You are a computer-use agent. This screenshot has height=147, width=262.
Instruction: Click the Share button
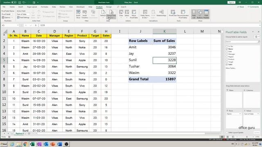(241, 7)
